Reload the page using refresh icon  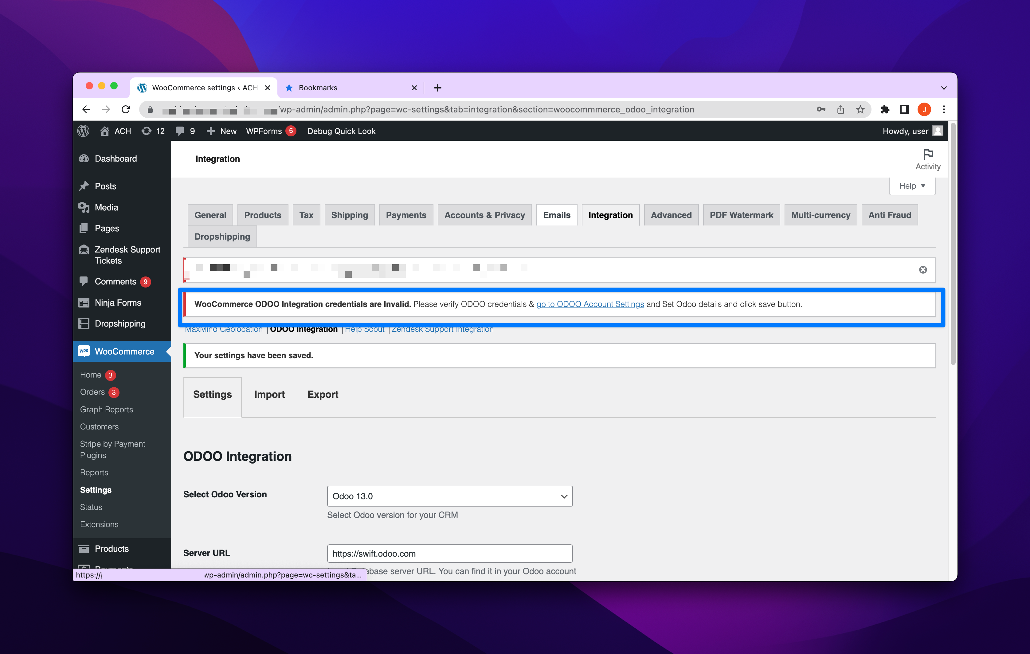(x=126, y=109)
